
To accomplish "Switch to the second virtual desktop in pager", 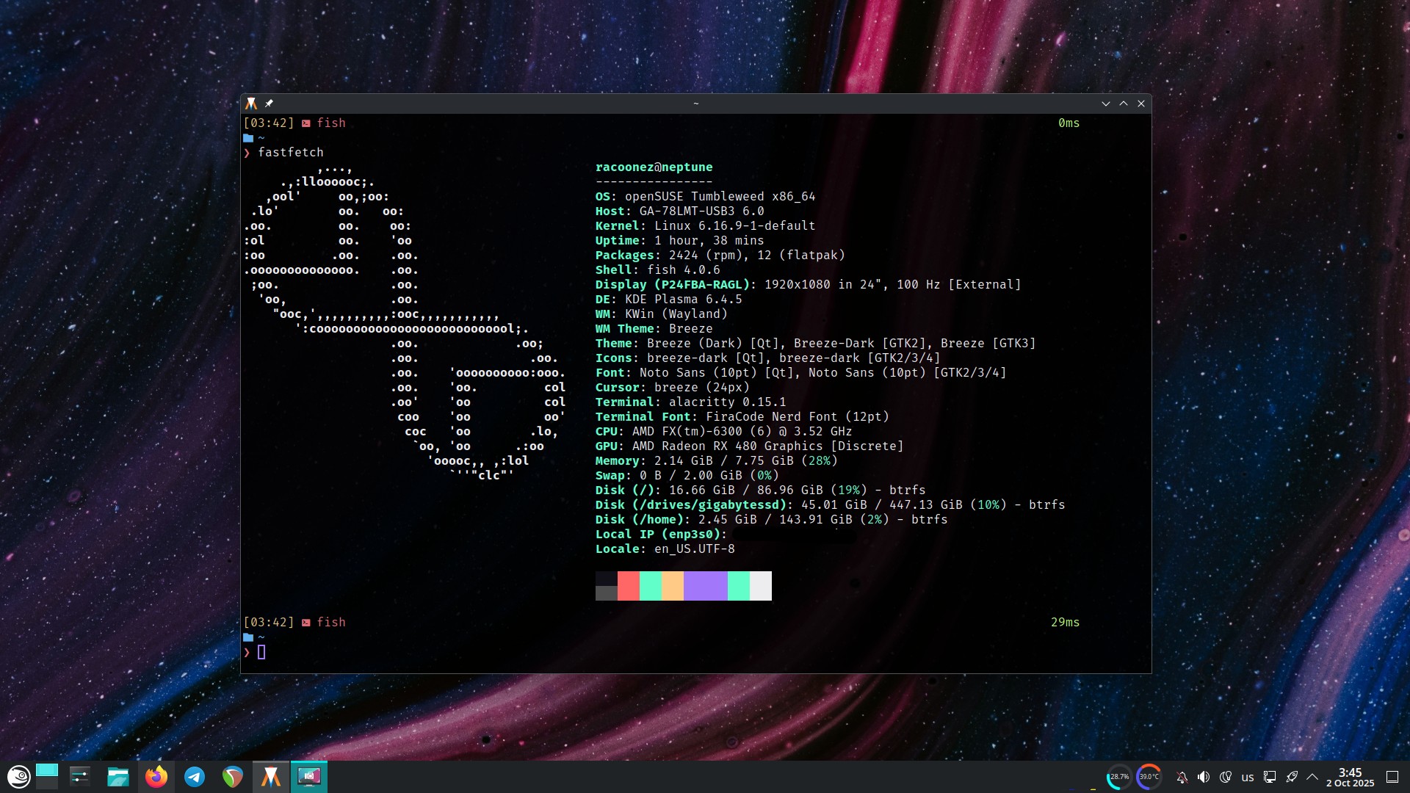I will pyautogui.click(x=47, y=783).
